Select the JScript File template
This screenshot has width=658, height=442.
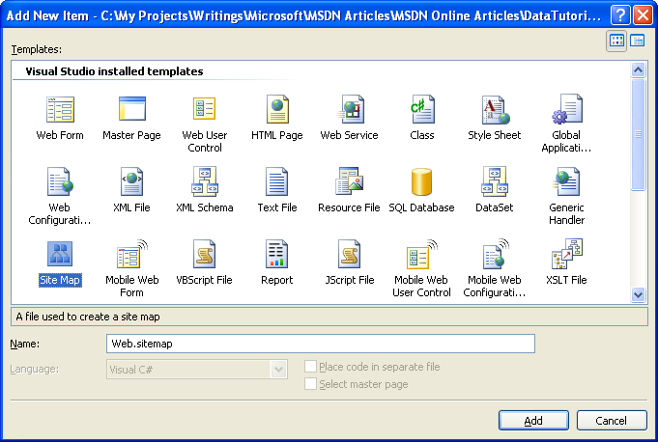(349, 262)
